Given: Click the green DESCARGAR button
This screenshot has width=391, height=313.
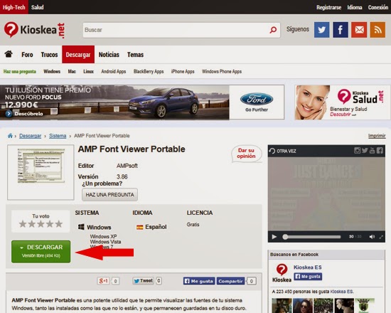Looking at the screenshot, I should [41, 251].
